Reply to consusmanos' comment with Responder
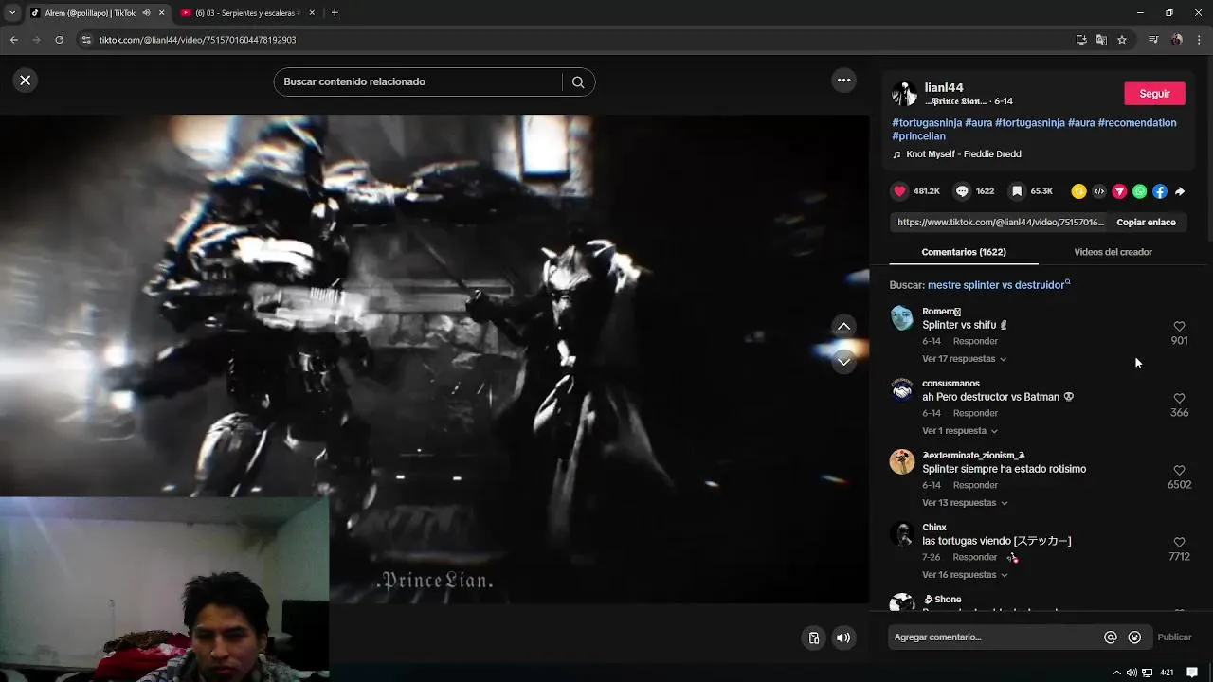The height and width of the screenshot is (682, 1213). coord(975,413)
